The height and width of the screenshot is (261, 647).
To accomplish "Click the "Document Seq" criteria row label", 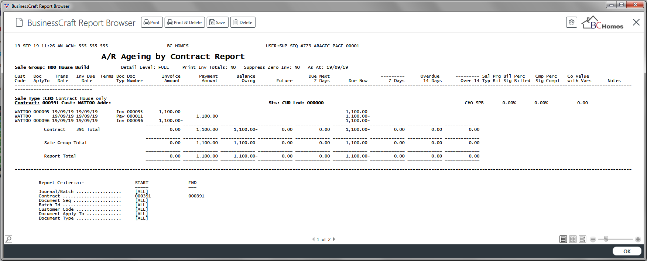I will pos(55,200).
